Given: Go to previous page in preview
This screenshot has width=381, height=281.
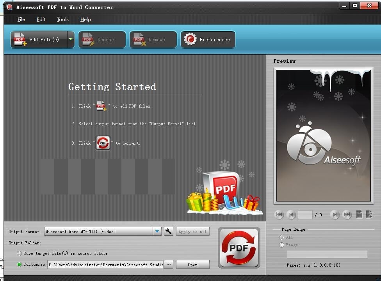Looking at the screenshot, I should point(291,214).
